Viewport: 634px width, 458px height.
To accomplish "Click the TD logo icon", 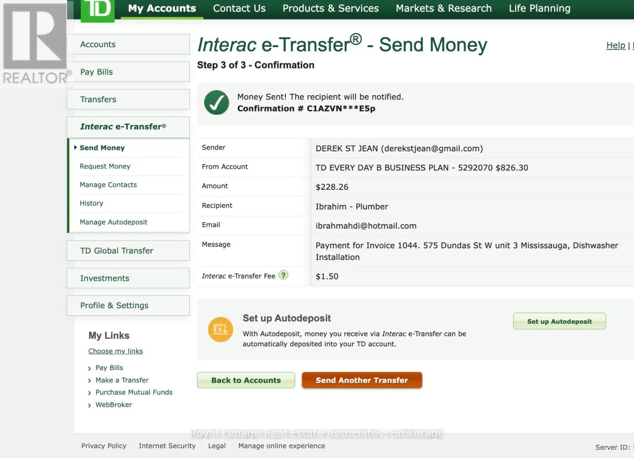I will point(97,10).
